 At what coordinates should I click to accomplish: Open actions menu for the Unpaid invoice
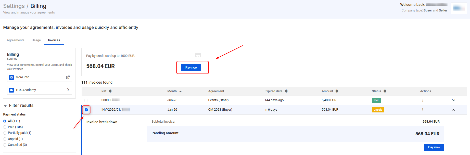tap(423, 110)
